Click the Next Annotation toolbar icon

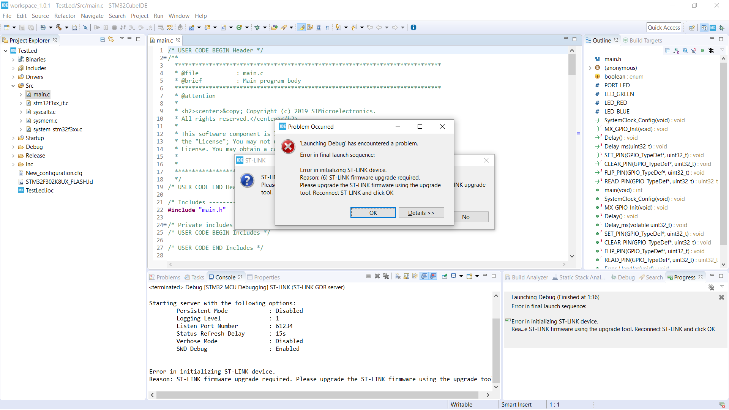[x=338, y=27]
